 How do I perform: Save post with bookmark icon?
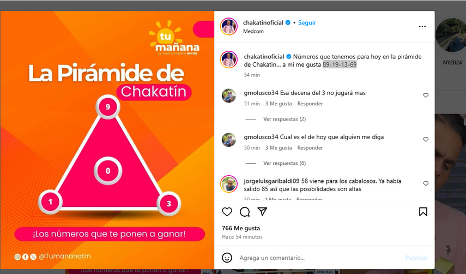pyautogui.click(x=423, y=212)
